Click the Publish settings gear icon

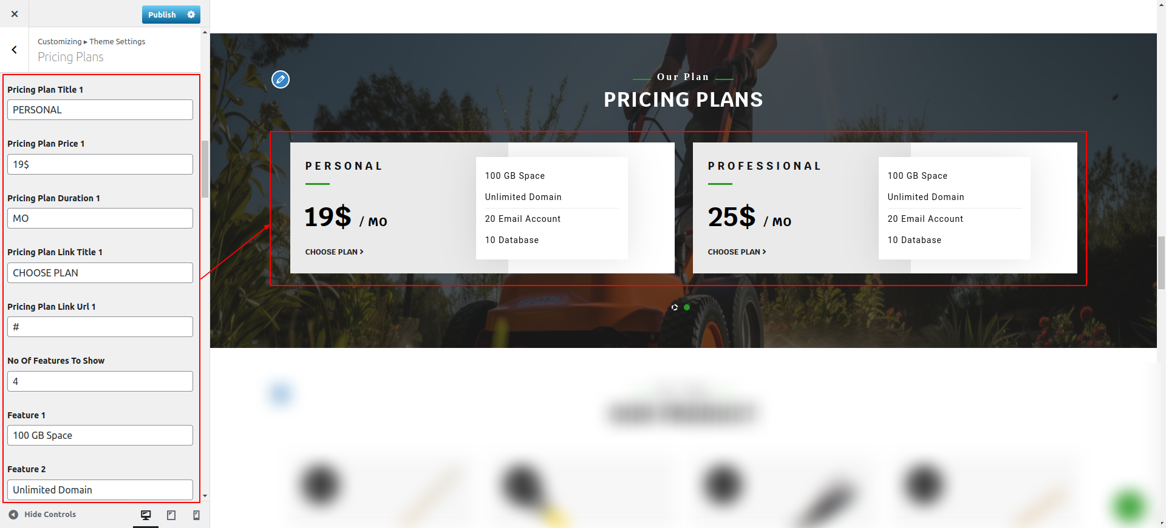[191, 15]
